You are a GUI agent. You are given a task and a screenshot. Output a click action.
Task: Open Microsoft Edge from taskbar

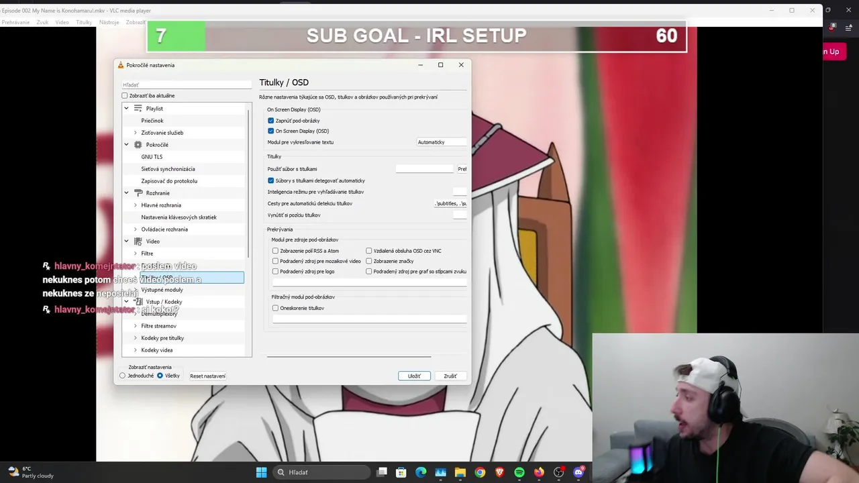pyautogui.click(x=421, y=472)
